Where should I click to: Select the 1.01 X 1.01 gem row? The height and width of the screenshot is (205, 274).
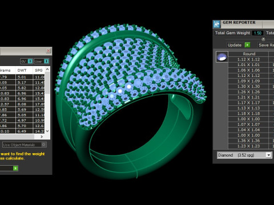point(248,65)
